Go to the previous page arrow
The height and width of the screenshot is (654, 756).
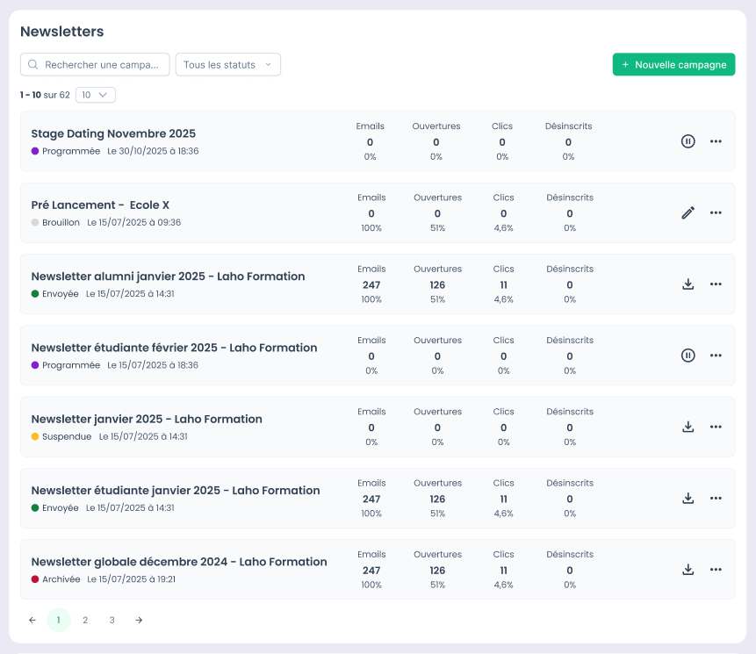pos(32,621)
